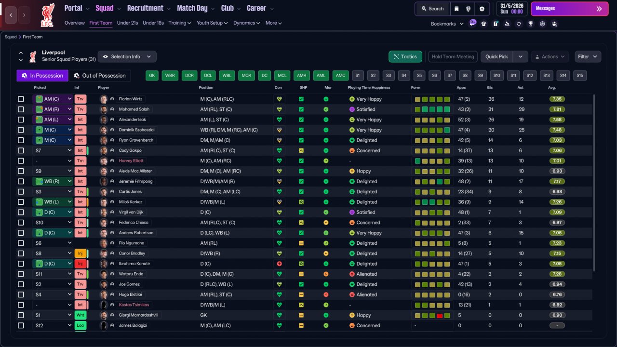Image resolution: width=617 pixels, height=347 pixels.
Task: Click Florian Wirtz's player portrait
Action: (x=103, y=99)
